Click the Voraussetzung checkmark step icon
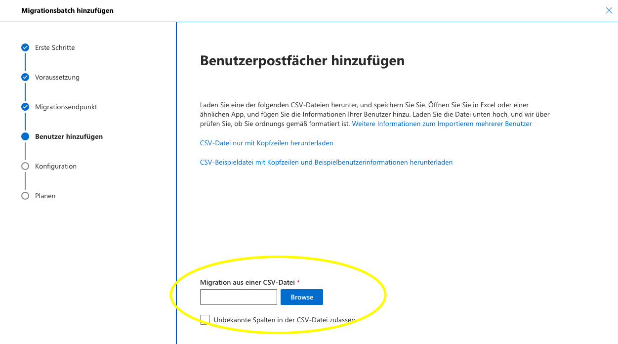 click(25, 77)
